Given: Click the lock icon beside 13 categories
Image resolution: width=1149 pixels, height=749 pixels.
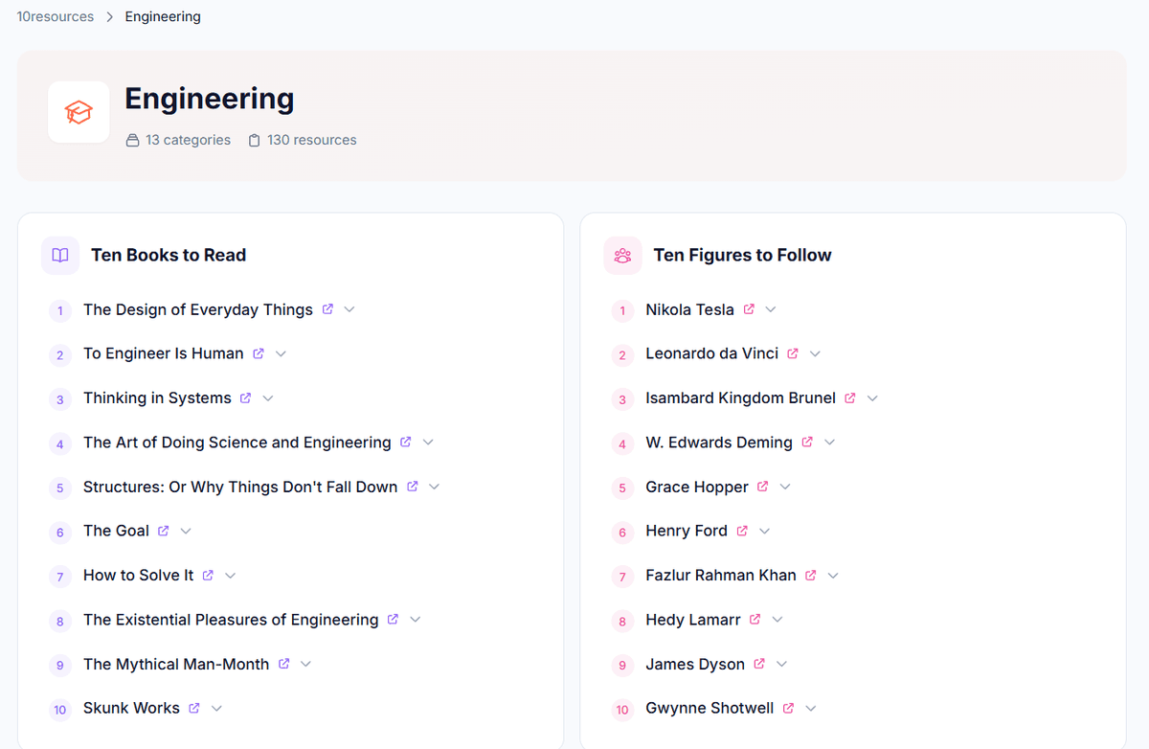Looking at the screenshot, I should pos(132,139).
